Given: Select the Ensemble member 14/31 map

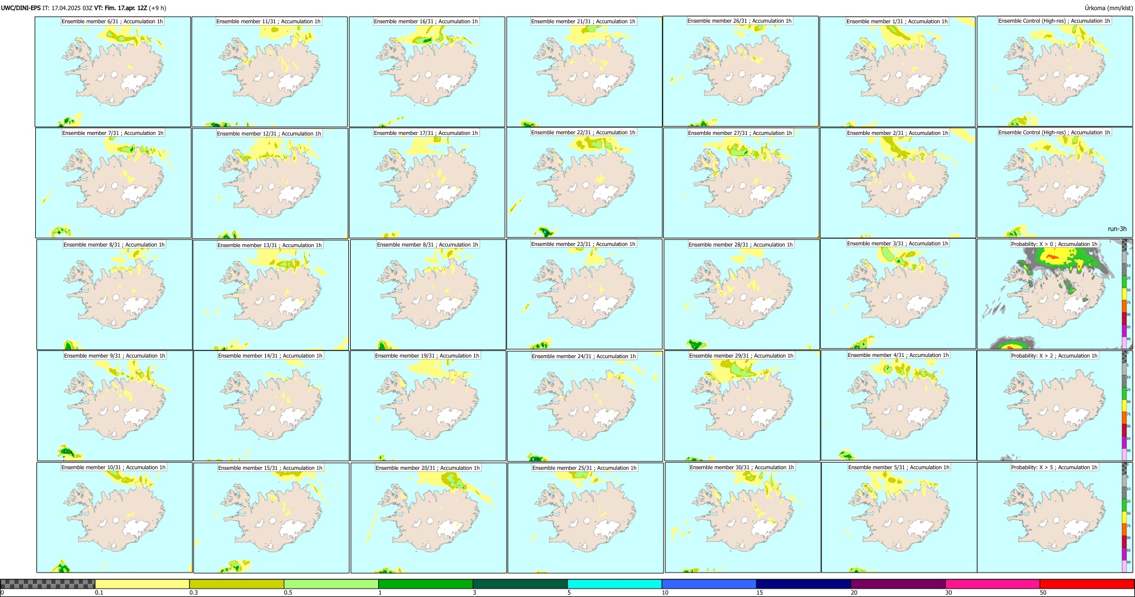Looking at the screenshot, I should click(271, 405).
